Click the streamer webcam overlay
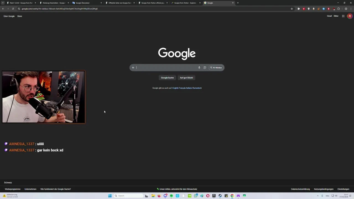Screen dimensions: 354x199 tap(44, 97)
